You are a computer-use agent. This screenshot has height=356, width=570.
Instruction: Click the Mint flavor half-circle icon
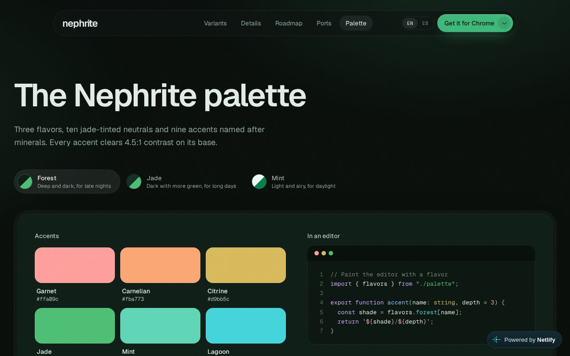(259, 182)
